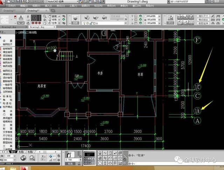The width and height of the screenshot is (224, 170).
Task: Switch to the 布局1 layout tab
Action: [22, 152]
